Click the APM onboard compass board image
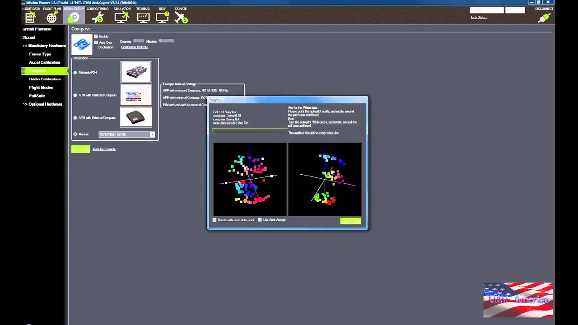Image resolution: width=578 pixels, height=325 pixels. pos(136,95)
